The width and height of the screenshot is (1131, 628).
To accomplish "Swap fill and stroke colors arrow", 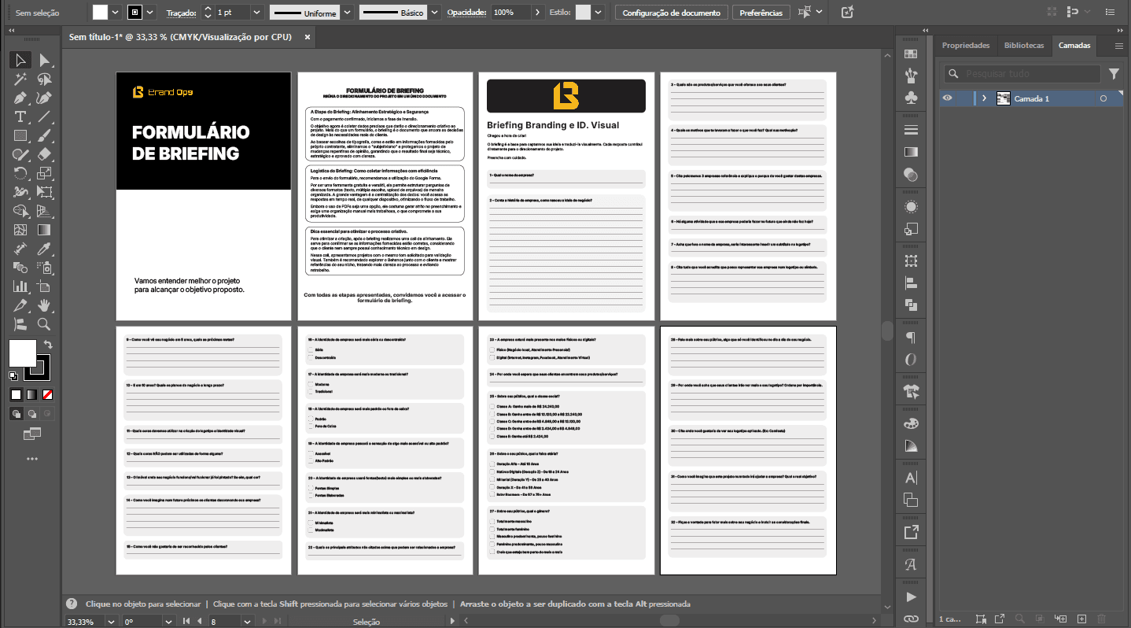I will pos(48,345).
